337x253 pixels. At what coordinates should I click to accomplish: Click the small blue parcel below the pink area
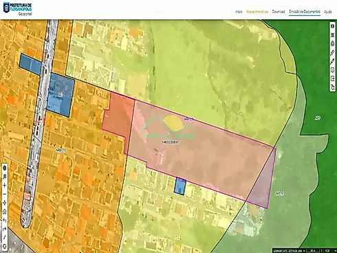click(180, 186)
